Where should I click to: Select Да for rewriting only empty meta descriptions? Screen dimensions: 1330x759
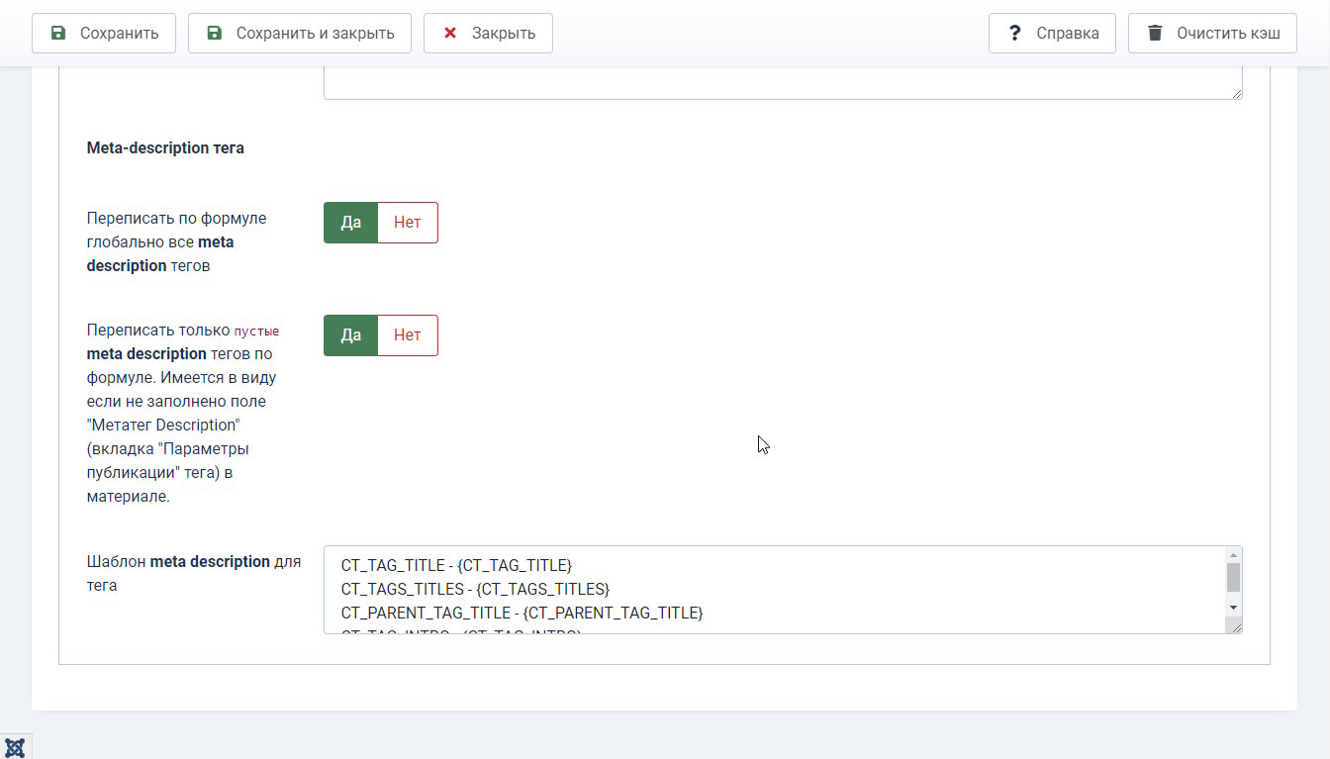tap(351, 335)
